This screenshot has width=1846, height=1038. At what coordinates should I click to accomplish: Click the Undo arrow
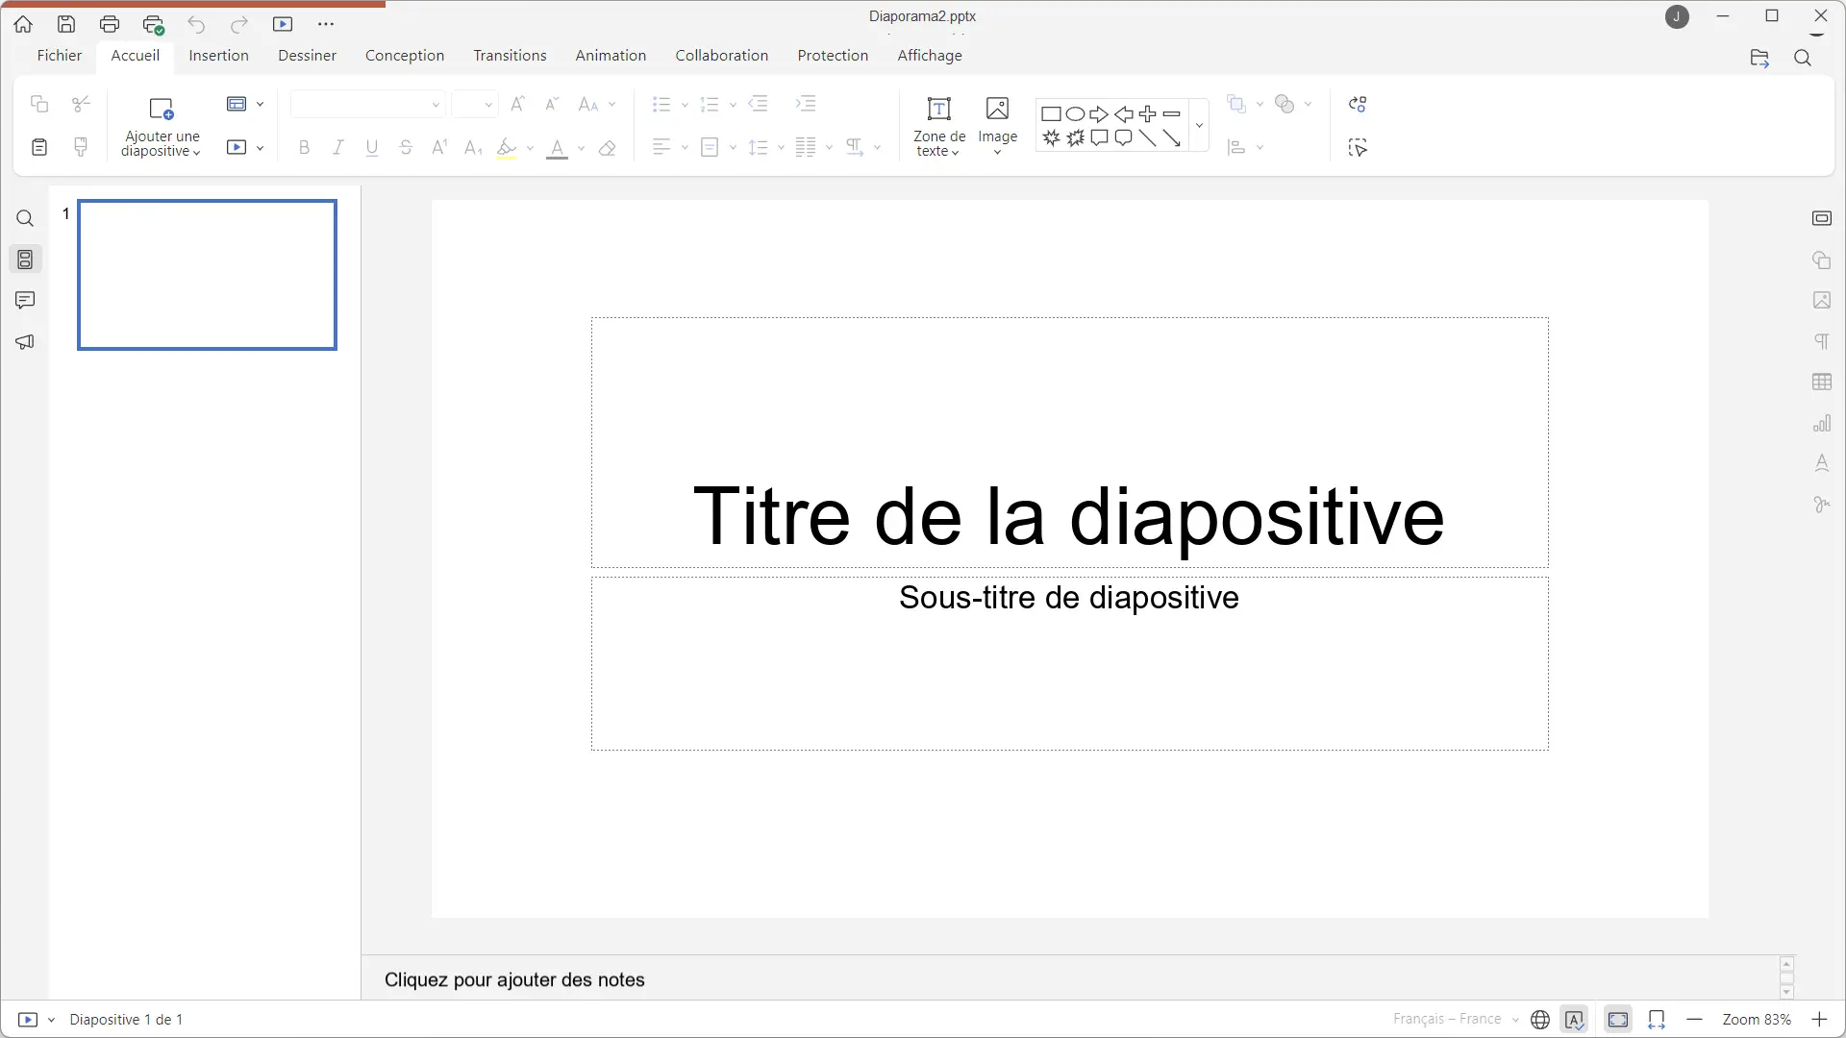tap(196, 24)
